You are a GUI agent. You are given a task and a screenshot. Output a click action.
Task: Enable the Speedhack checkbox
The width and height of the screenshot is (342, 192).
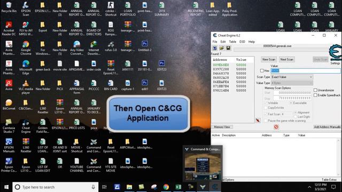tap(315, 95)
